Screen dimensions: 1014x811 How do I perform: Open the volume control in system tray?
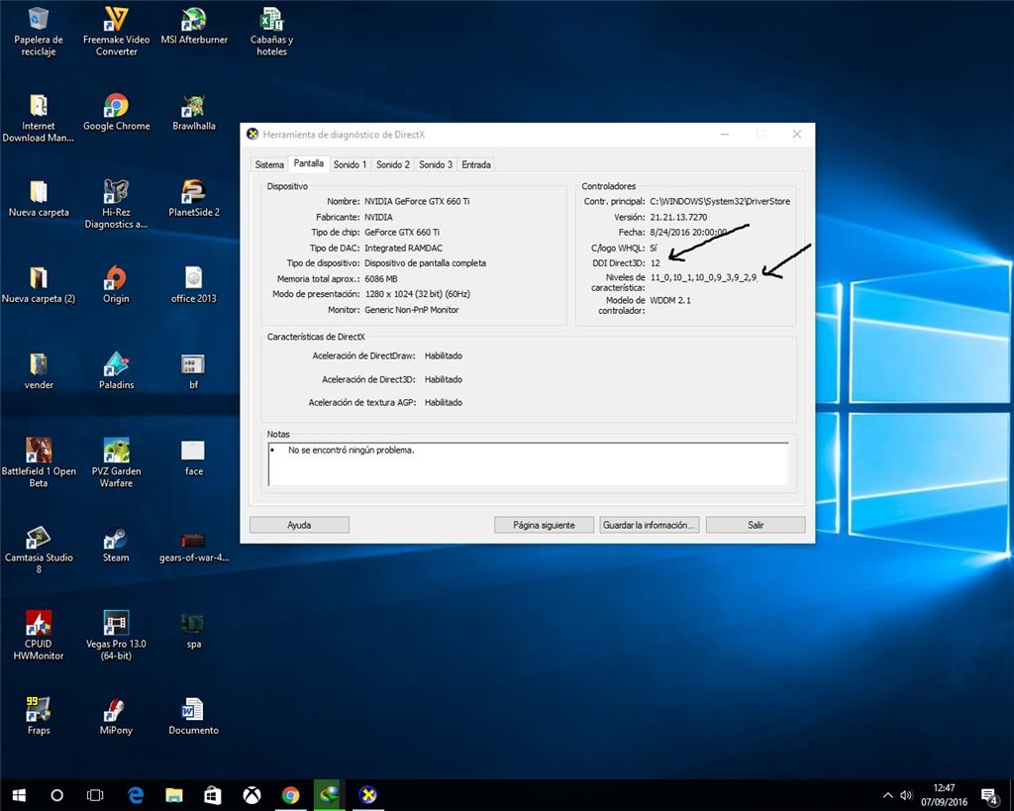pyautogui.click(x=906, y=795)
